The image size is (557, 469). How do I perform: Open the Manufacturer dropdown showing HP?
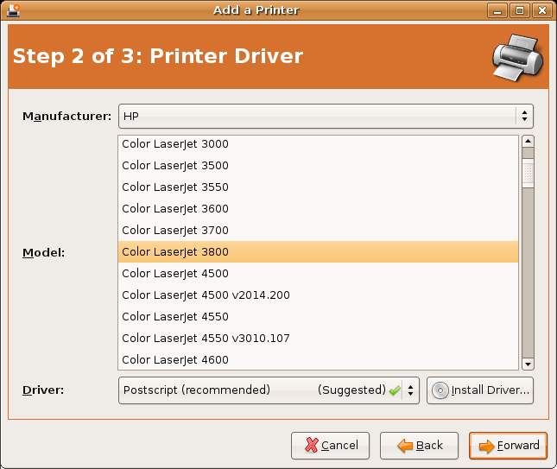coord(326,117)
